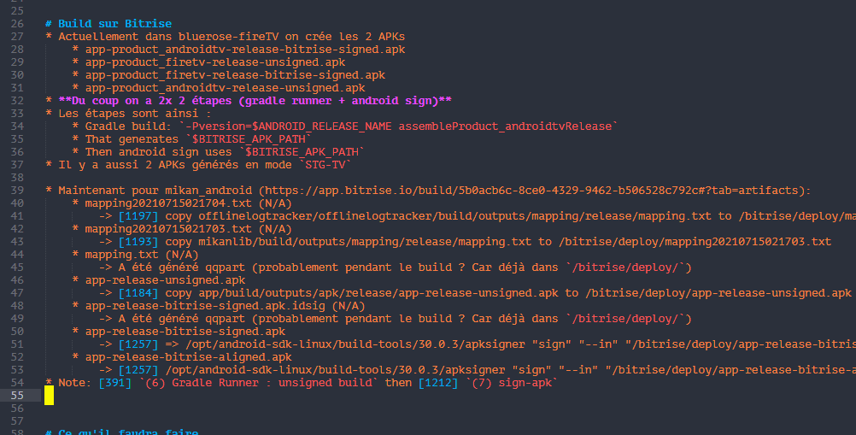The height and width of the screenshot is (435, 856).
Task: Click line number 26 in the gutter
Action: coord(17,23)
